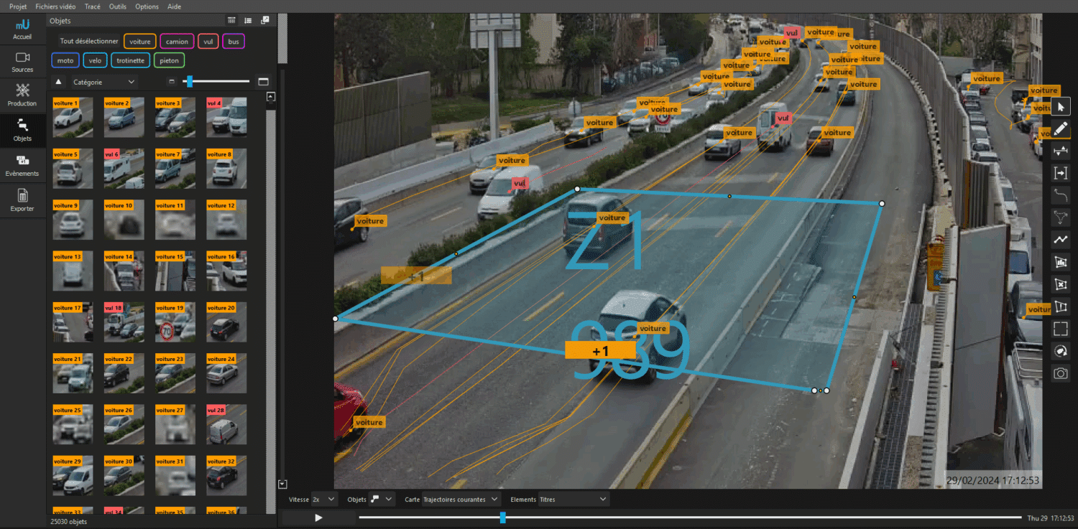Choose the dashed rectangle selection tool
This screenshot has width=1078, height=529.
point(1060,329)
